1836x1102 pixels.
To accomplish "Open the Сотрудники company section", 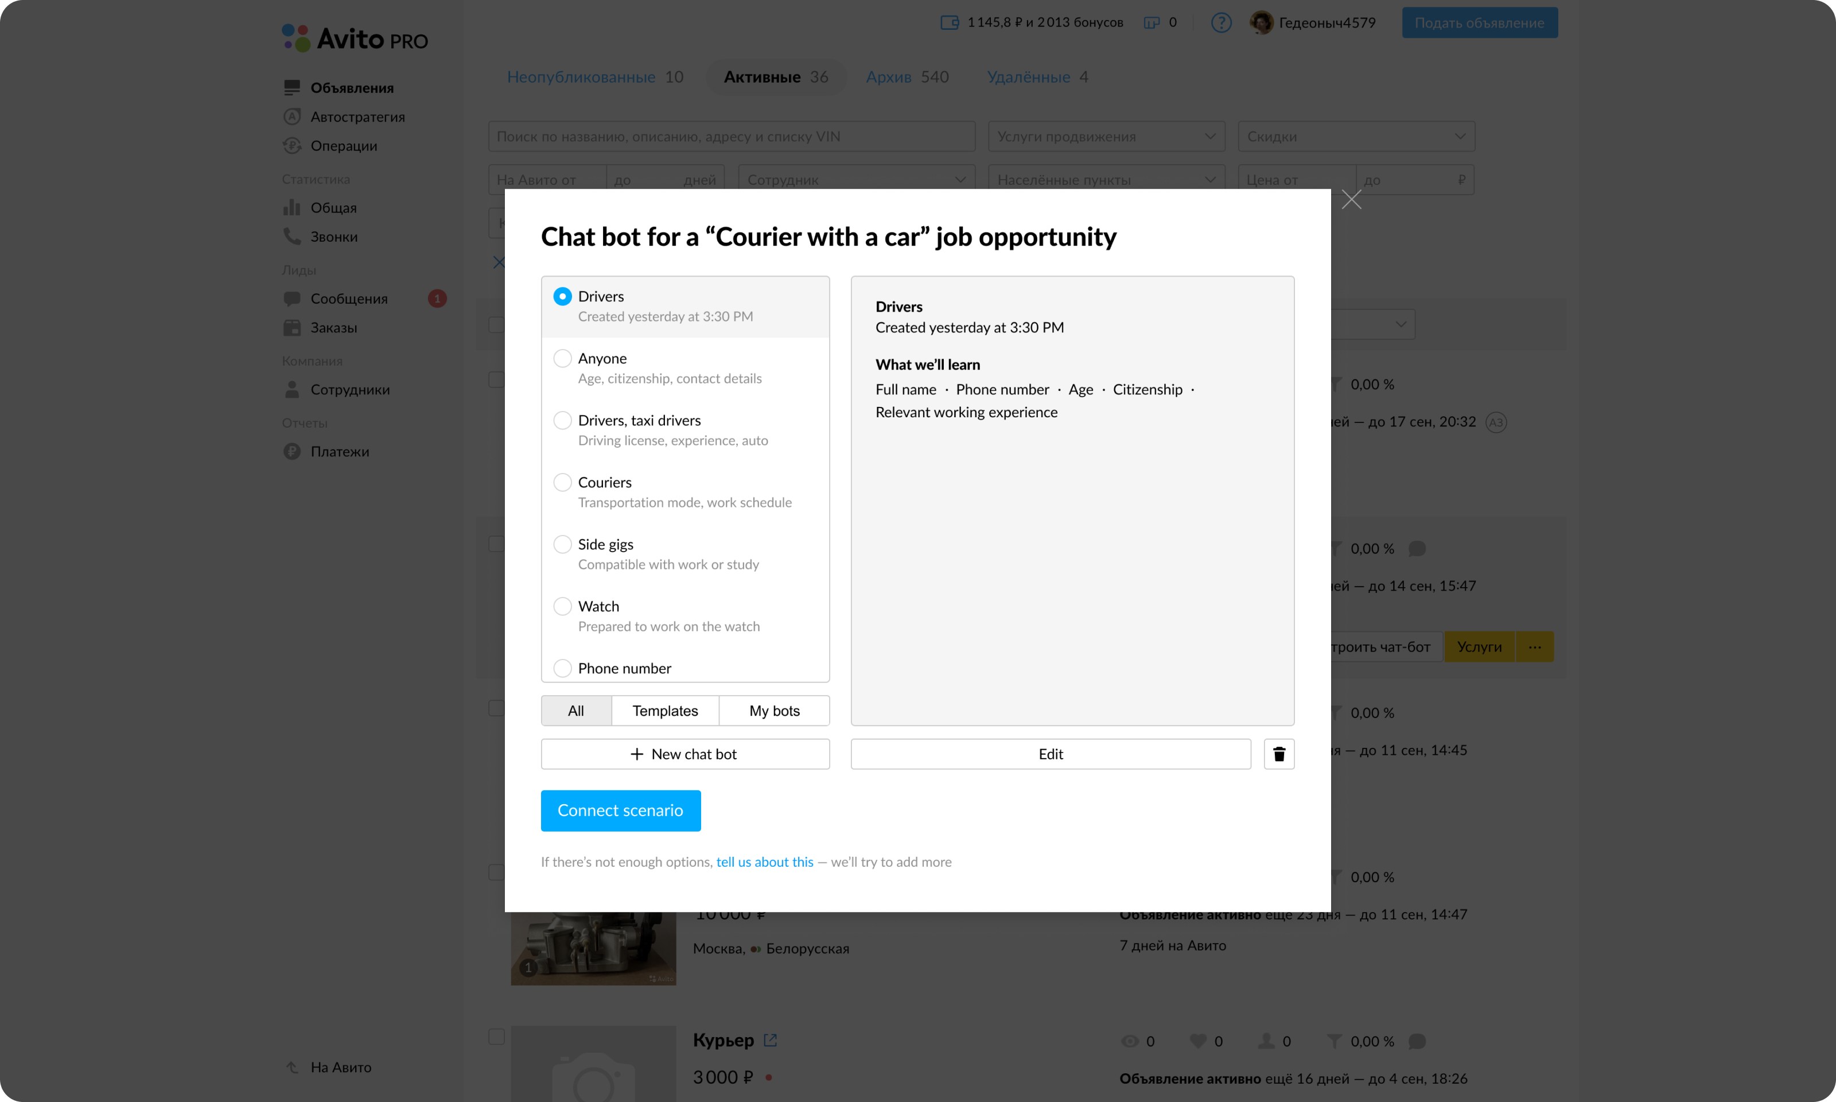I will [x=351, y=389].
